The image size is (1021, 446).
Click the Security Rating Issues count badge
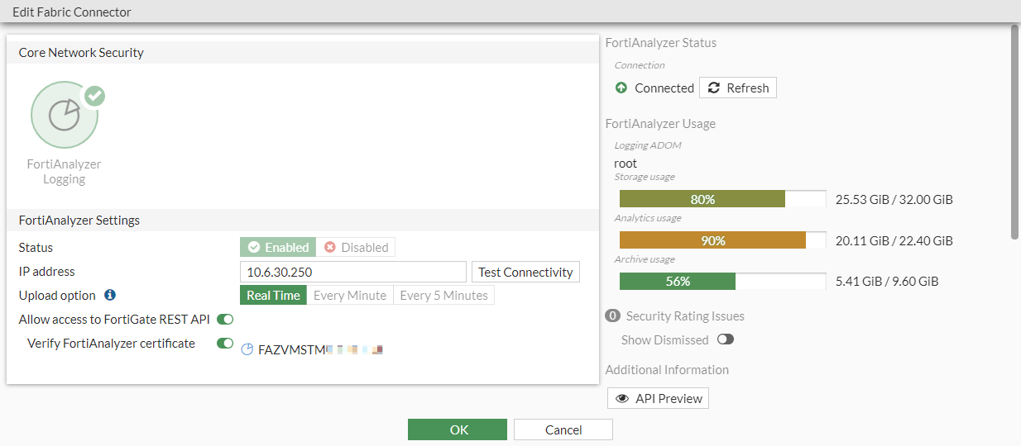613,316
